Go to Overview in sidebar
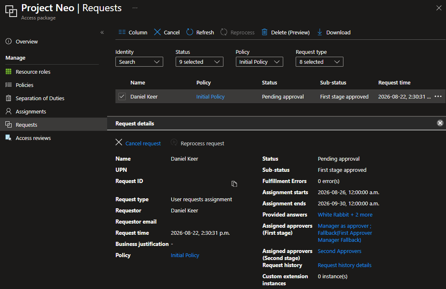 [x=27, y=41]
